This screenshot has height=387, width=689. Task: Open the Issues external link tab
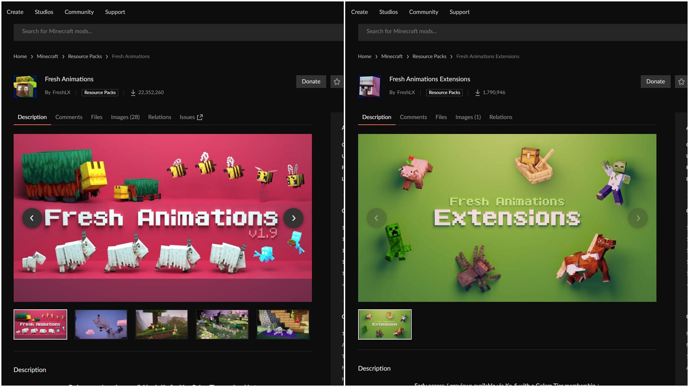(x=191, y=117)
